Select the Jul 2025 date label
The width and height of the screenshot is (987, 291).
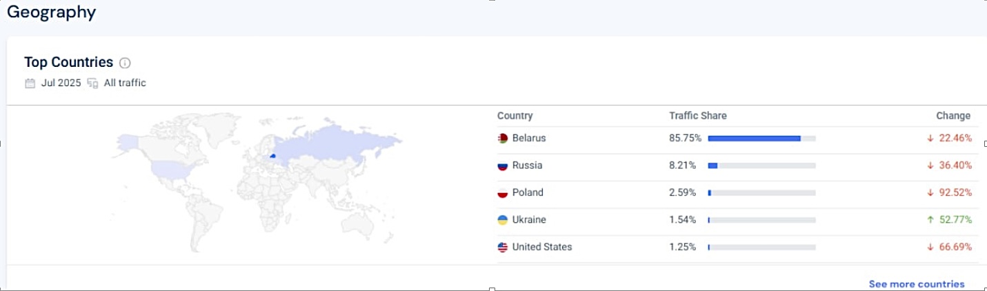(x=61, y=83)
